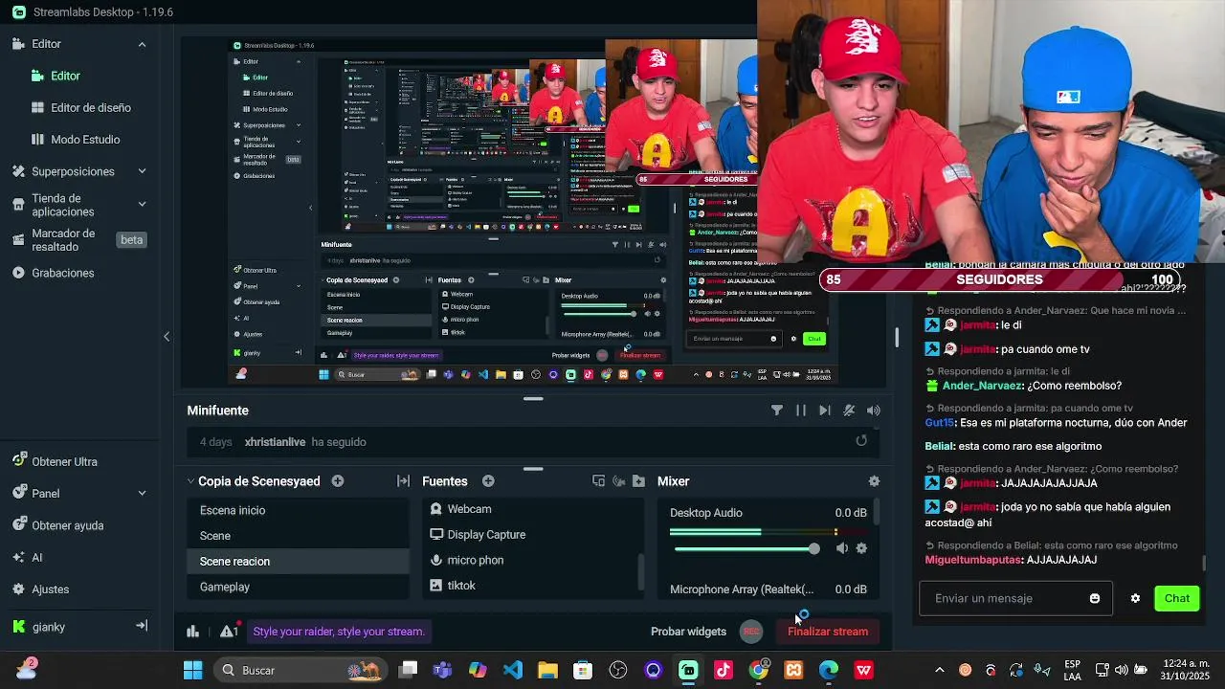Add a new scene with plus icon
The image size is (1225, 689).
(x=338, y=481)
